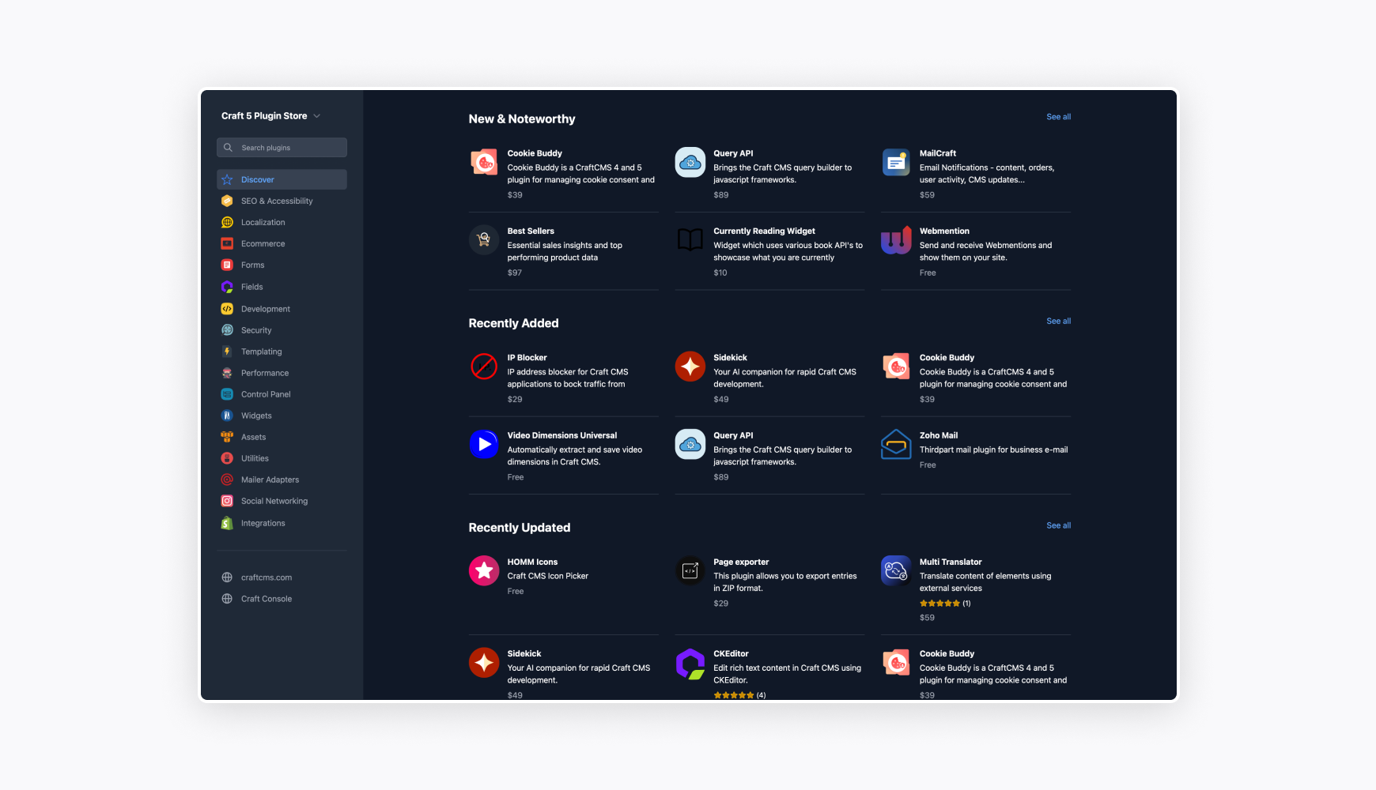Open the Craft 5 Plugin Store dropdown

click(270, 116)
